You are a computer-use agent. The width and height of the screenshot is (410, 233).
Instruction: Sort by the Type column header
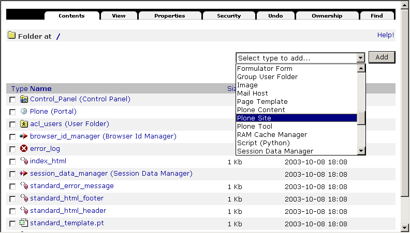coord(19,89)
